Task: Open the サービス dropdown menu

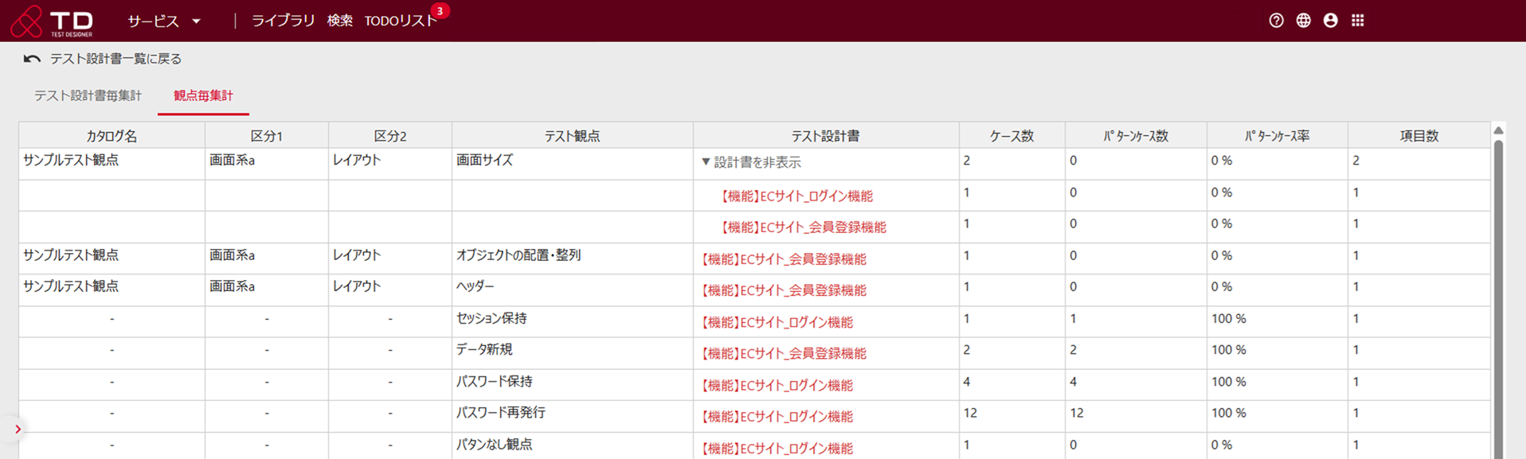Action: coord(164,21)
